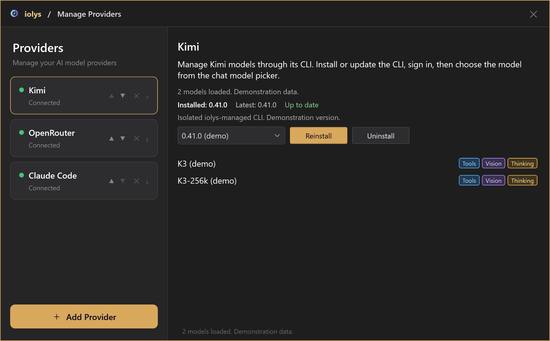Move Kimi provider up

pyautogui.click(x=111, y=96)
